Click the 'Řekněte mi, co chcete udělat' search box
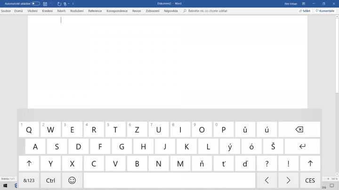The height and width of the screenshot is (190, 339). (205, 11)
